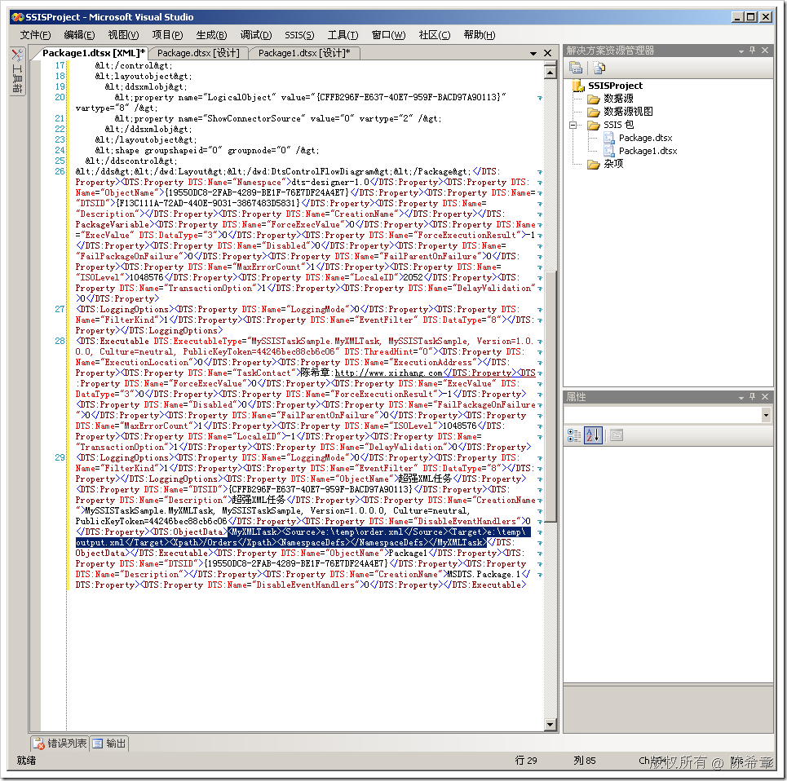Open the 社区(C) menu

(434, 34)
